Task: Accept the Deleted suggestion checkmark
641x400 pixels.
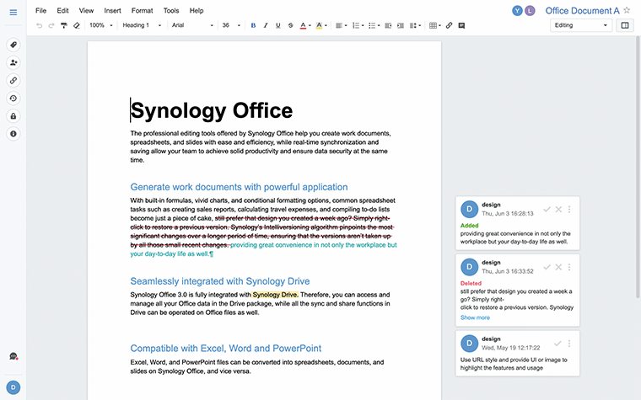Action: pos(547,267)
